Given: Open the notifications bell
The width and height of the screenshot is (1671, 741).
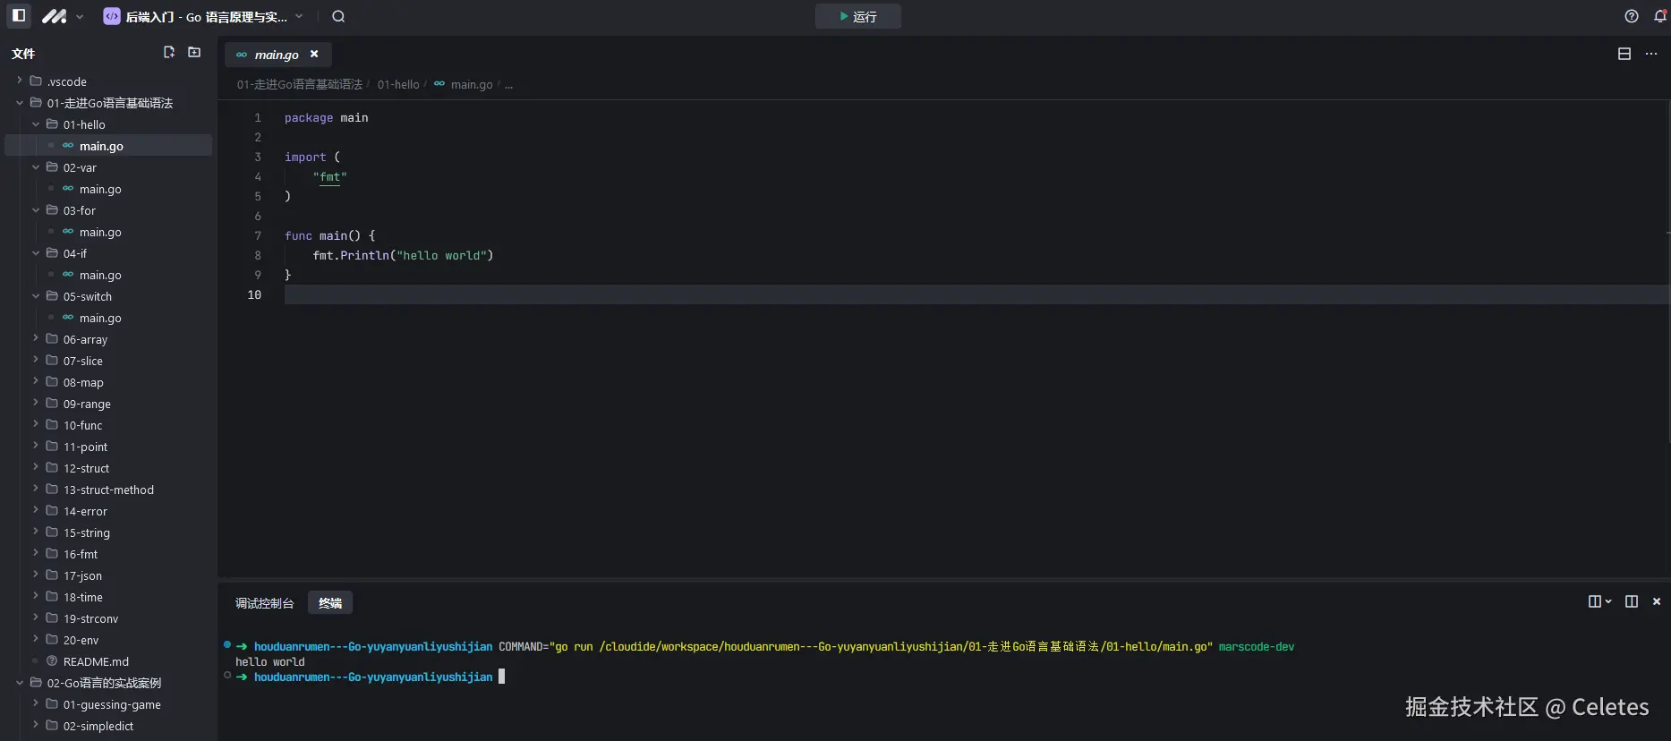Looking at the screenshot, I should click(1659, 16).
